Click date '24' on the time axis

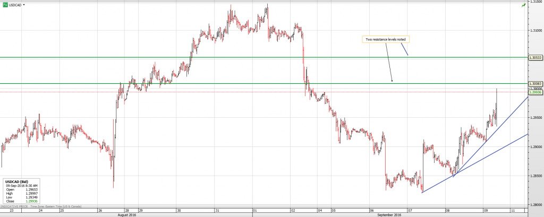click(40, 211)
